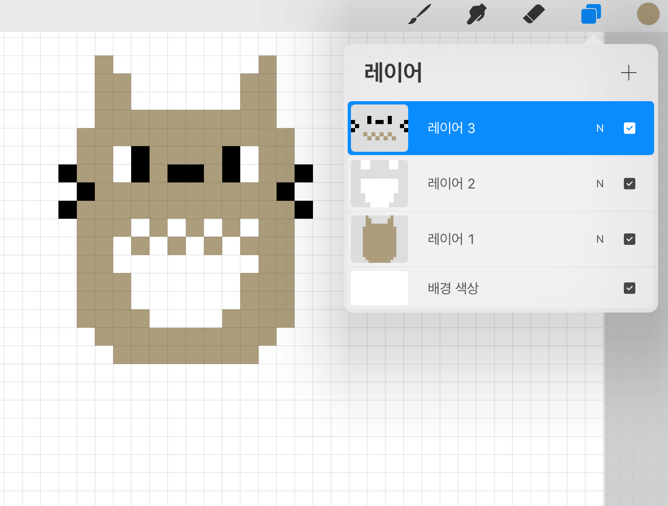Add a new layer with plus
This screenshot has width=668, height=506.
pyautogui.click(x=628, y=73)
